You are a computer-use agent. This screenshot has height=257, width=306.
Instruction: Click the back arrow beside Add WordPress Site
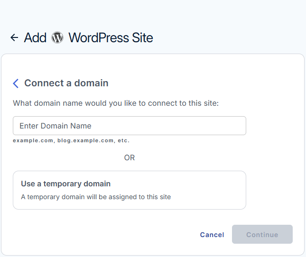14,37
